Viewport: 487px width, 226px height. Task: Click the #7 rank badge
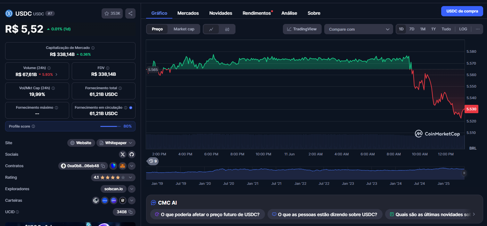(x=50, y=13)
